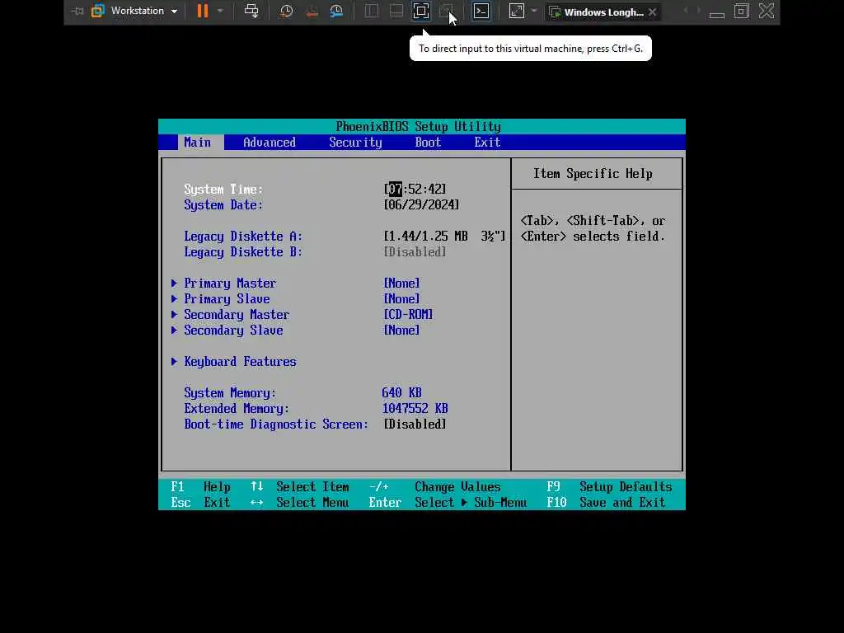Select Legacy Diskette B Disabled value

click(415, 251)
